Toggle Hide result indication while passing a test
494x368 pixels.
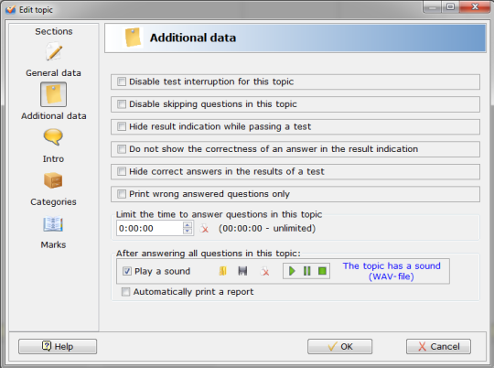pos(122,126)
